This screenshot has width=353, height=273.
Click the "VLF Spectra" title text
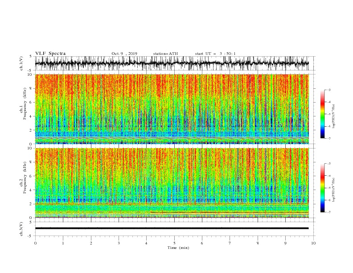coord(50,54)
